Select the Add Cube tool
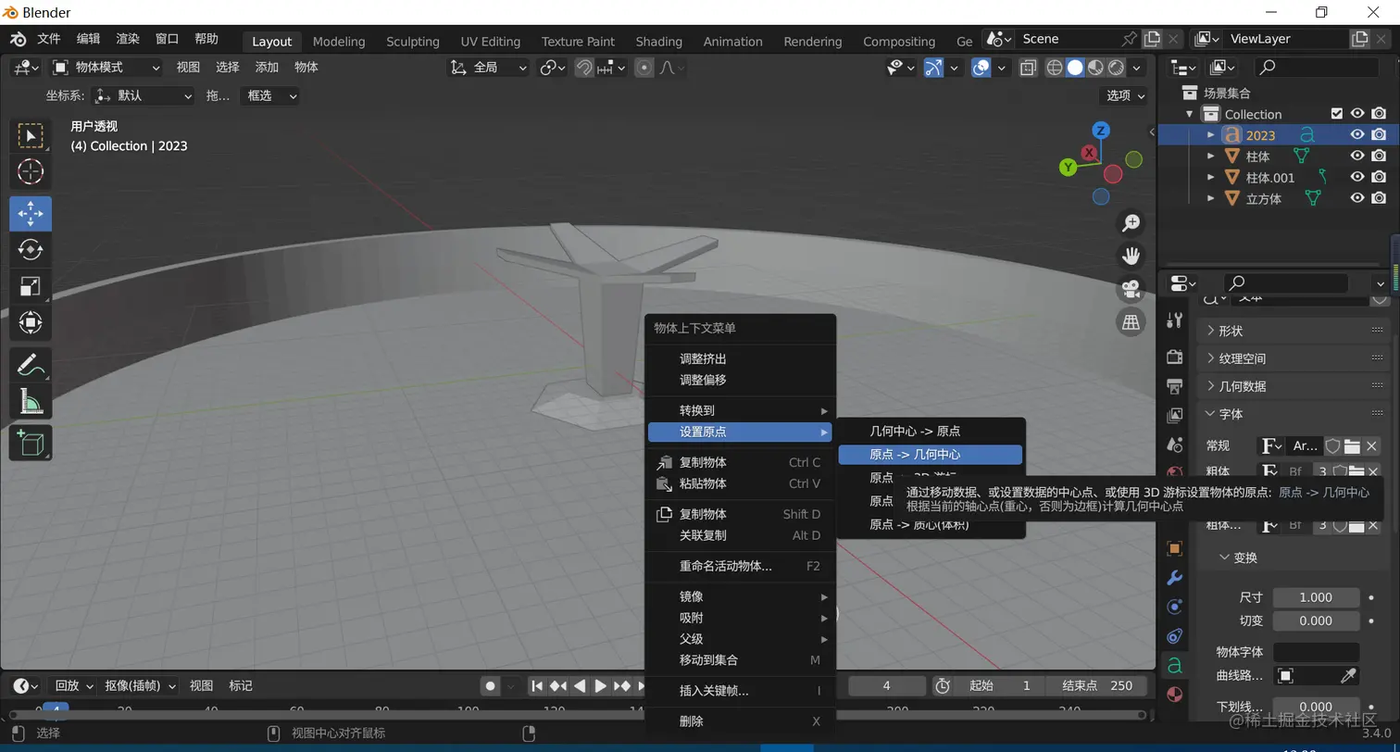1400x752 pixels. pos(31,443)
